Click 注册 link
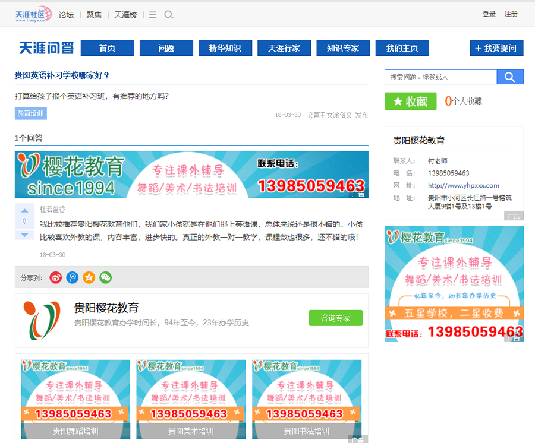 click(511, 14)
